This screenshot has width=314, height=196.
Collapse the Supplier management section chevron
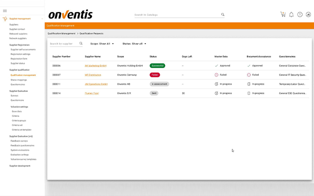42,19
